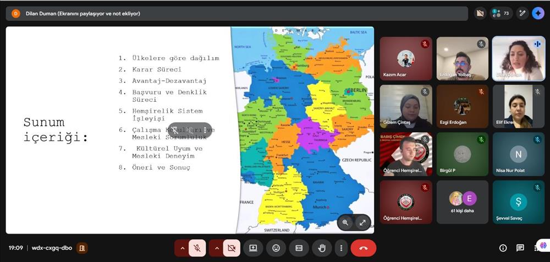Open the Gemini assistant icon

point(537,13)
